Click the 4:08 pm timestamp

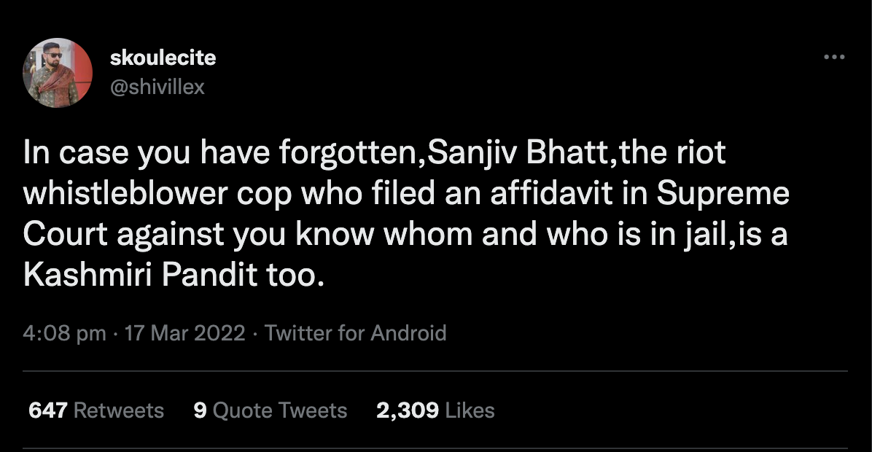click(64, 333)
